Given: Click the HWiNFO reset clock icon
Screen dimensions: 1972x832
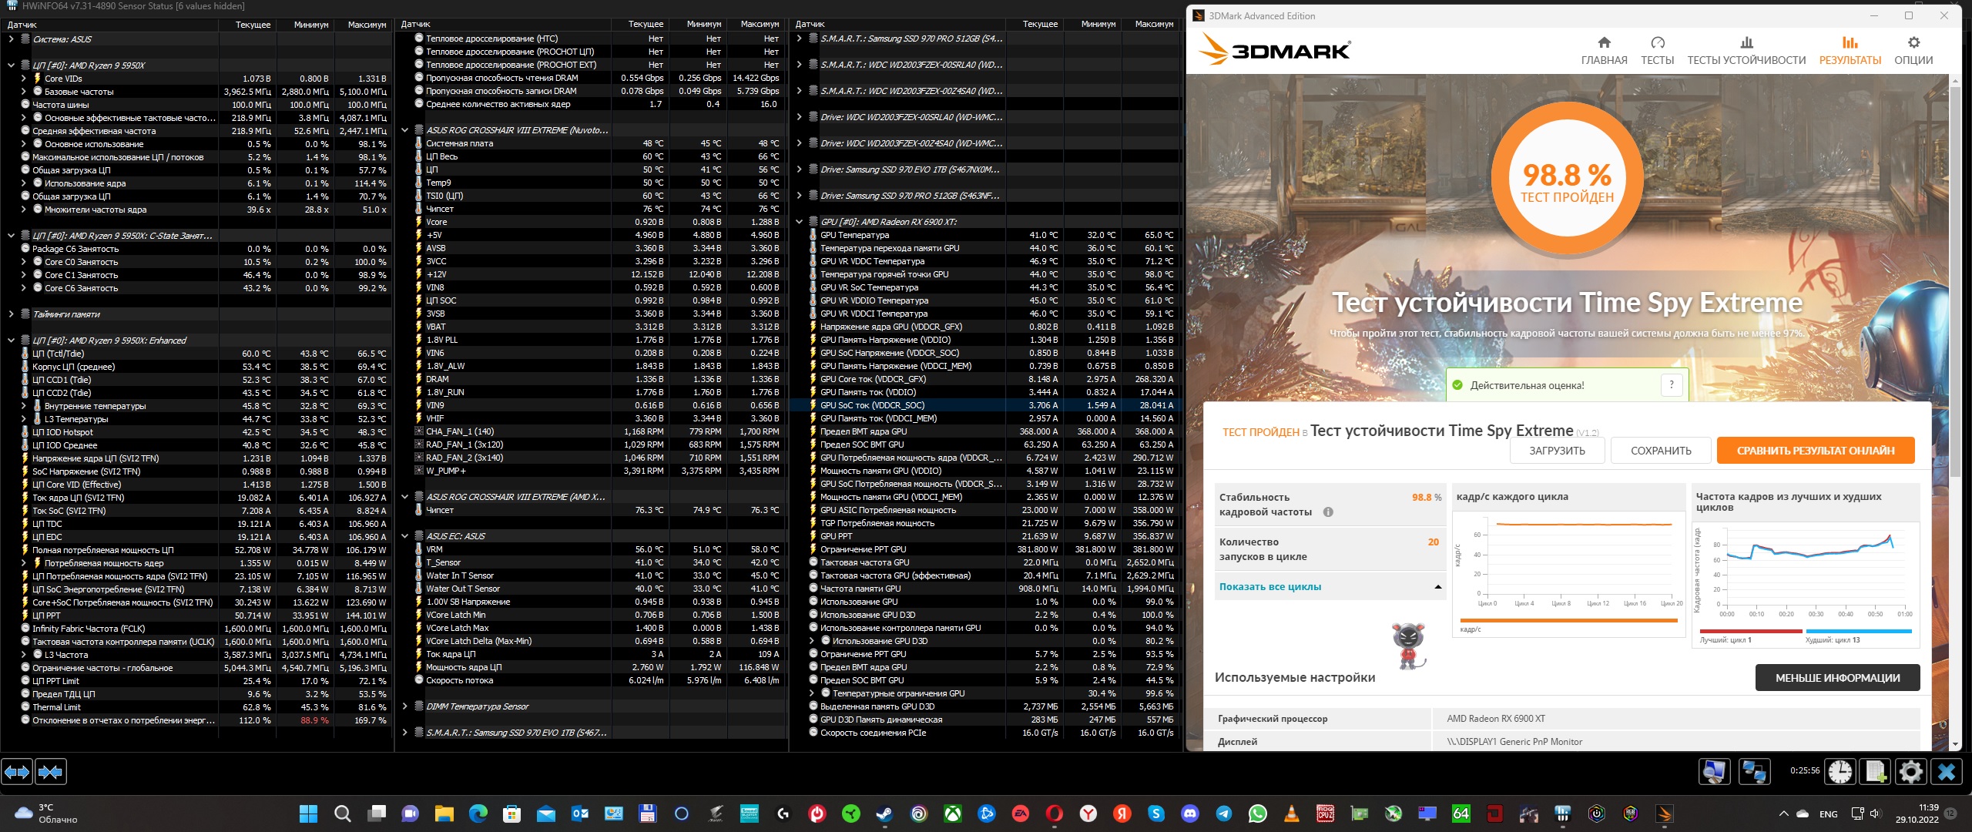Looking at the screenshot, I should pos(1840,771).
